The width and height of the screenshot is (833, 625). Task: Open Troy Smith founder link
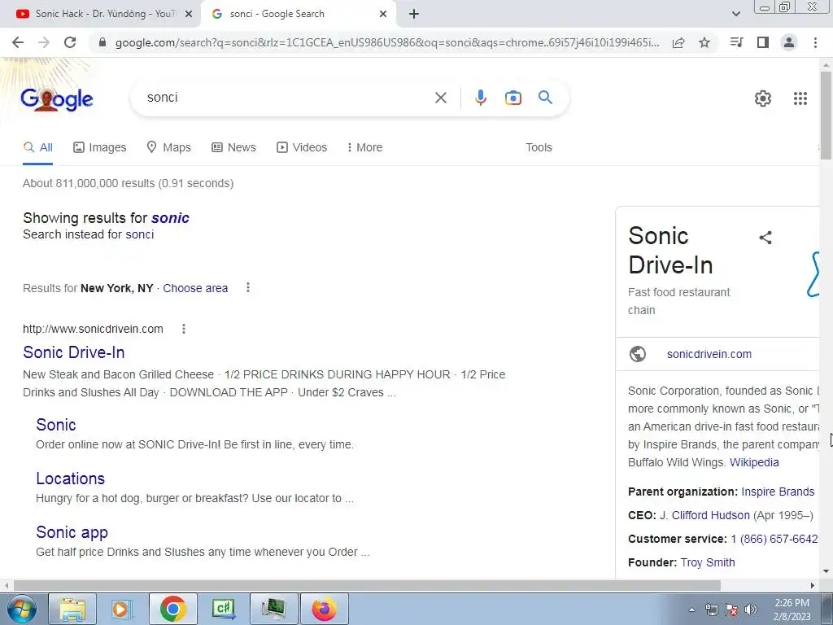click(708, 562)
